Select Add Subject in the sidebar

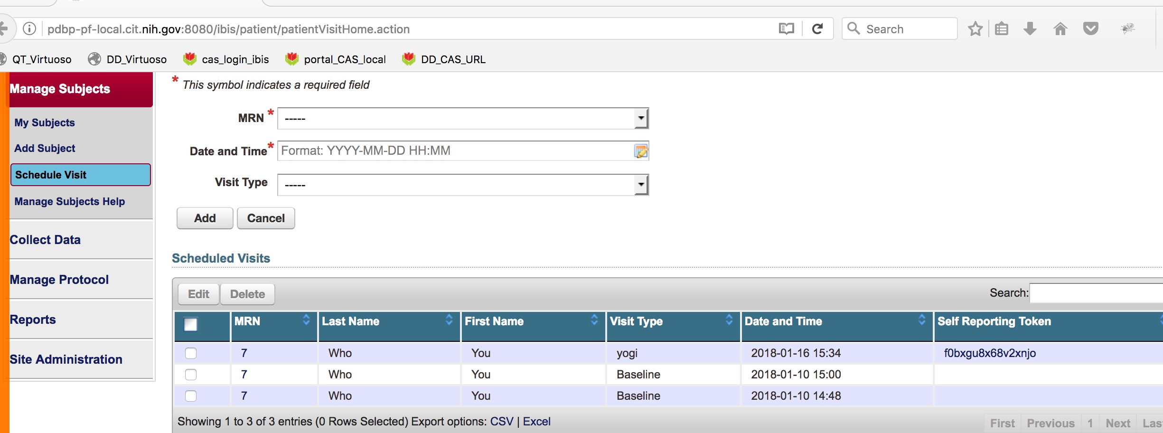point(45,148)
